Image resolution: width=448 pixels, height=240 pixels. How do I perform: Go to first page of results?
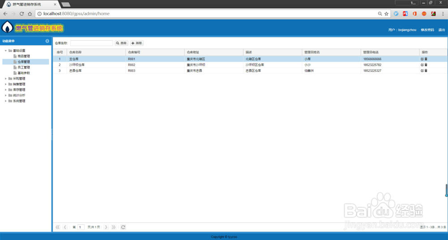pos(58,227)
